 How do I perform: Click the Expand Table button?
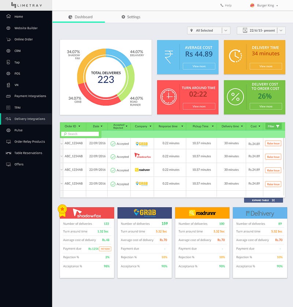pyautogui.click(x=263, y=200)
